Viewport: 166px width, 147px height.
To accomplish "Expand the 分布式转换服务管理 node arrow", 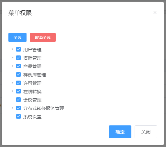I will (13, 108).
